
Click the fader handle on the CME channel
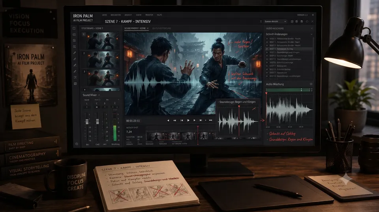pyautogui.click(x=97, y=122)
